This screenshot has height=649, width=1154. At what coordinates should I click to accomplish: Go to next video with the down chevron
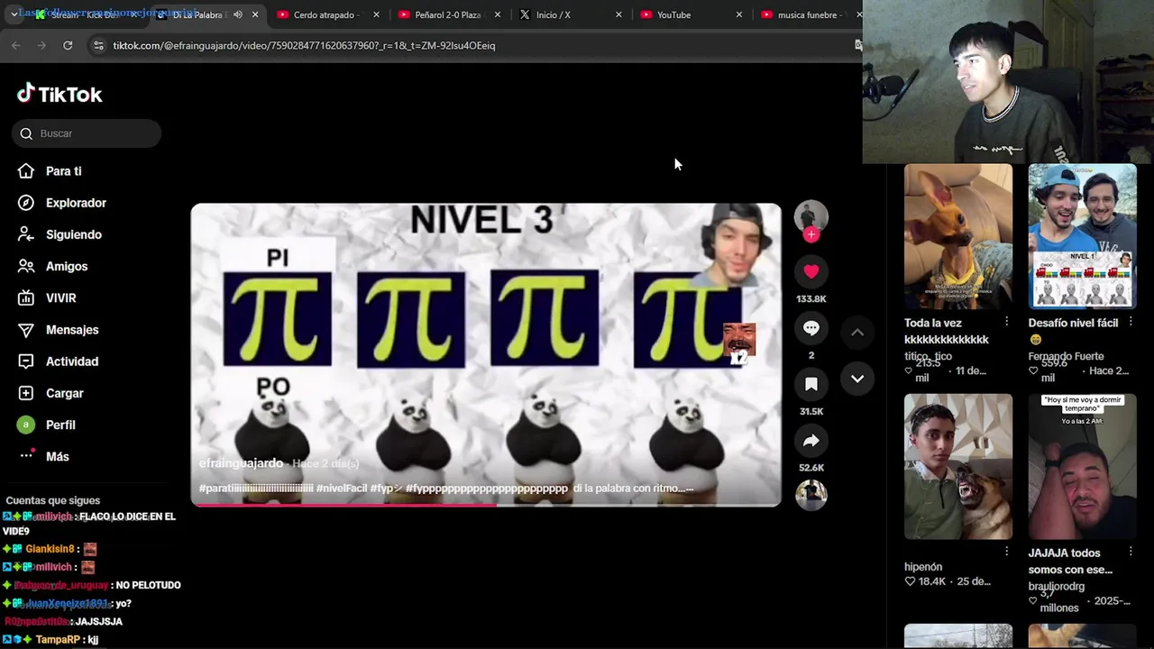[857, 379]
